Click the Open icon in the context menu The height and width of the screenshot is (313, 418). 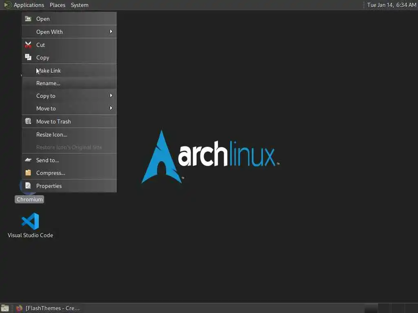pos(28,19)
